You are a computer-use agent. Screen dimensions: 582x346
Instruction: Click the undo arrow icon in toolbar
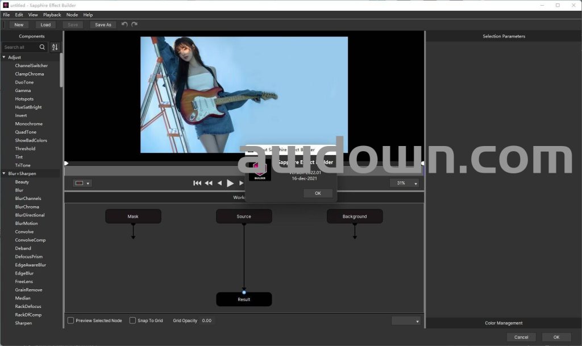[x=124, y=24]
